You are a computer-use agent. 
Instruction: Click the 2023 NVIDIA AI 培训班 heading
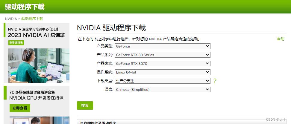tap(37, 35)
